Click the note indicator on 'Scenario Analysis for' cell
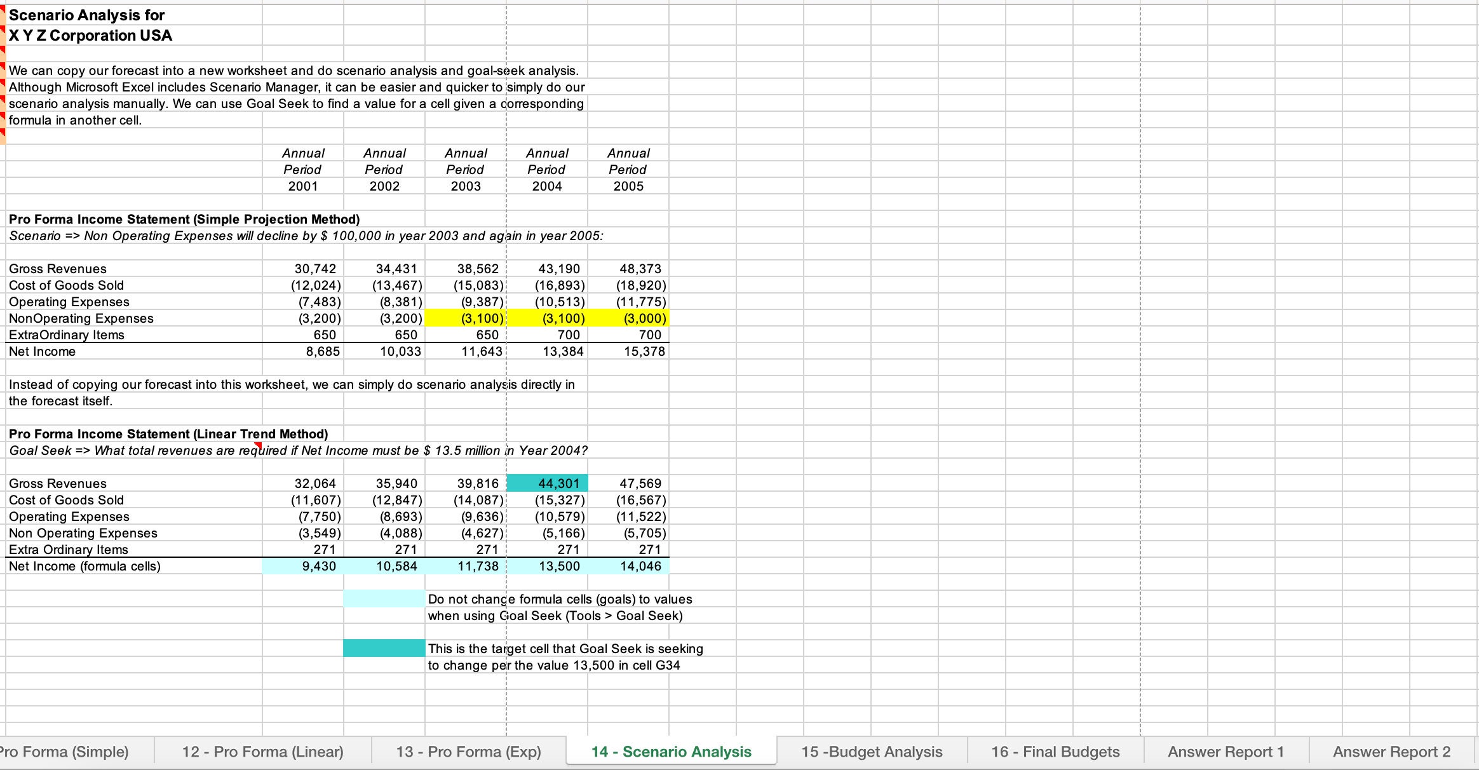The height and width of the screenshot is (770, 1479). 4,10
